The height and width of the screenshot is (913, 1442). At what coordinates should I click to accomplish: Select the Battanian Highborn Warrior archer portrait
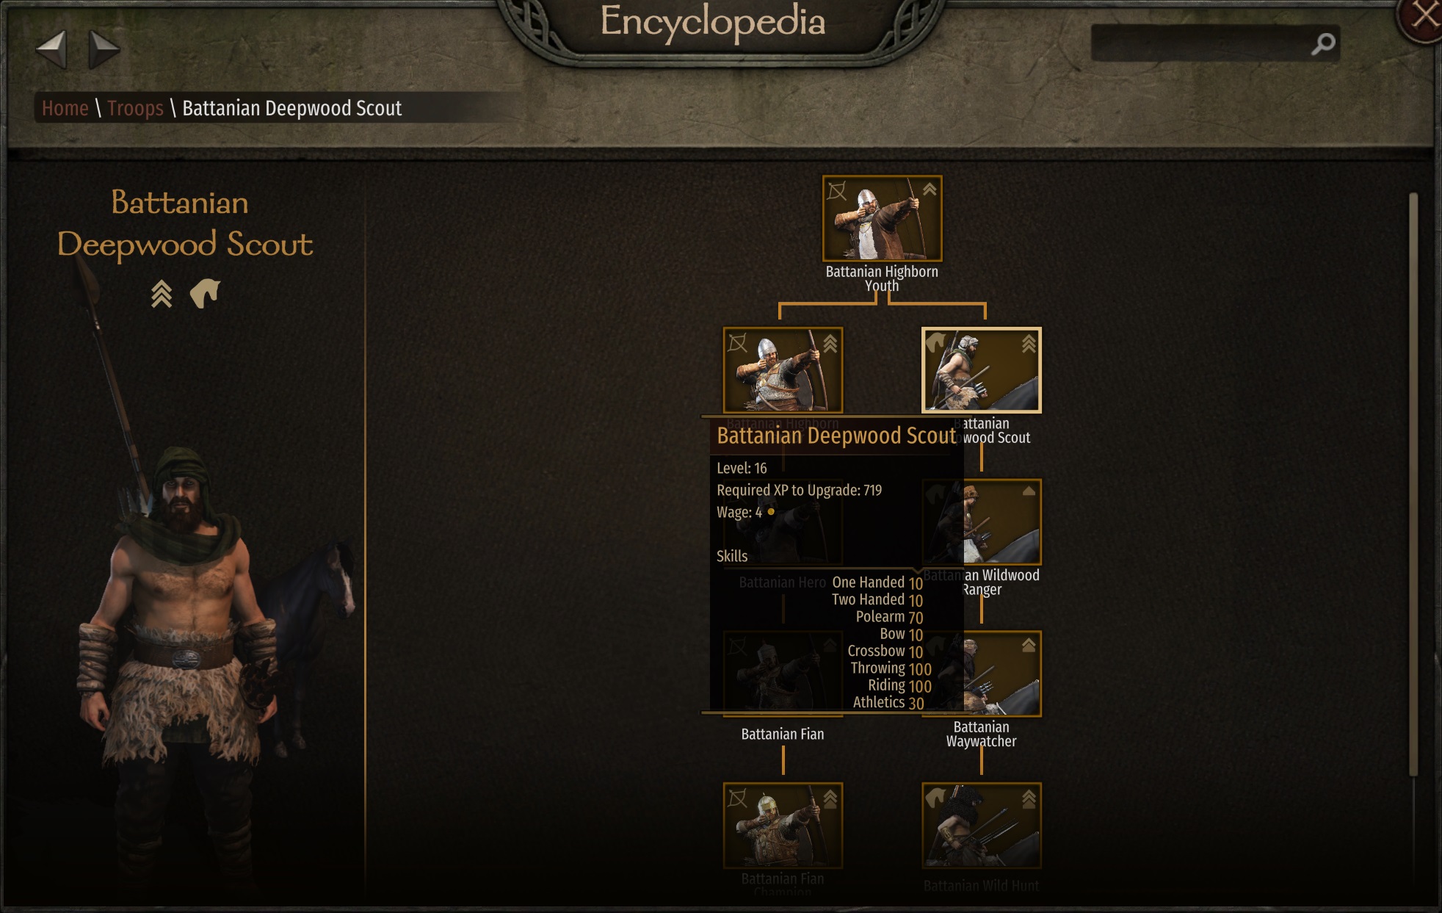pos(783,370)
